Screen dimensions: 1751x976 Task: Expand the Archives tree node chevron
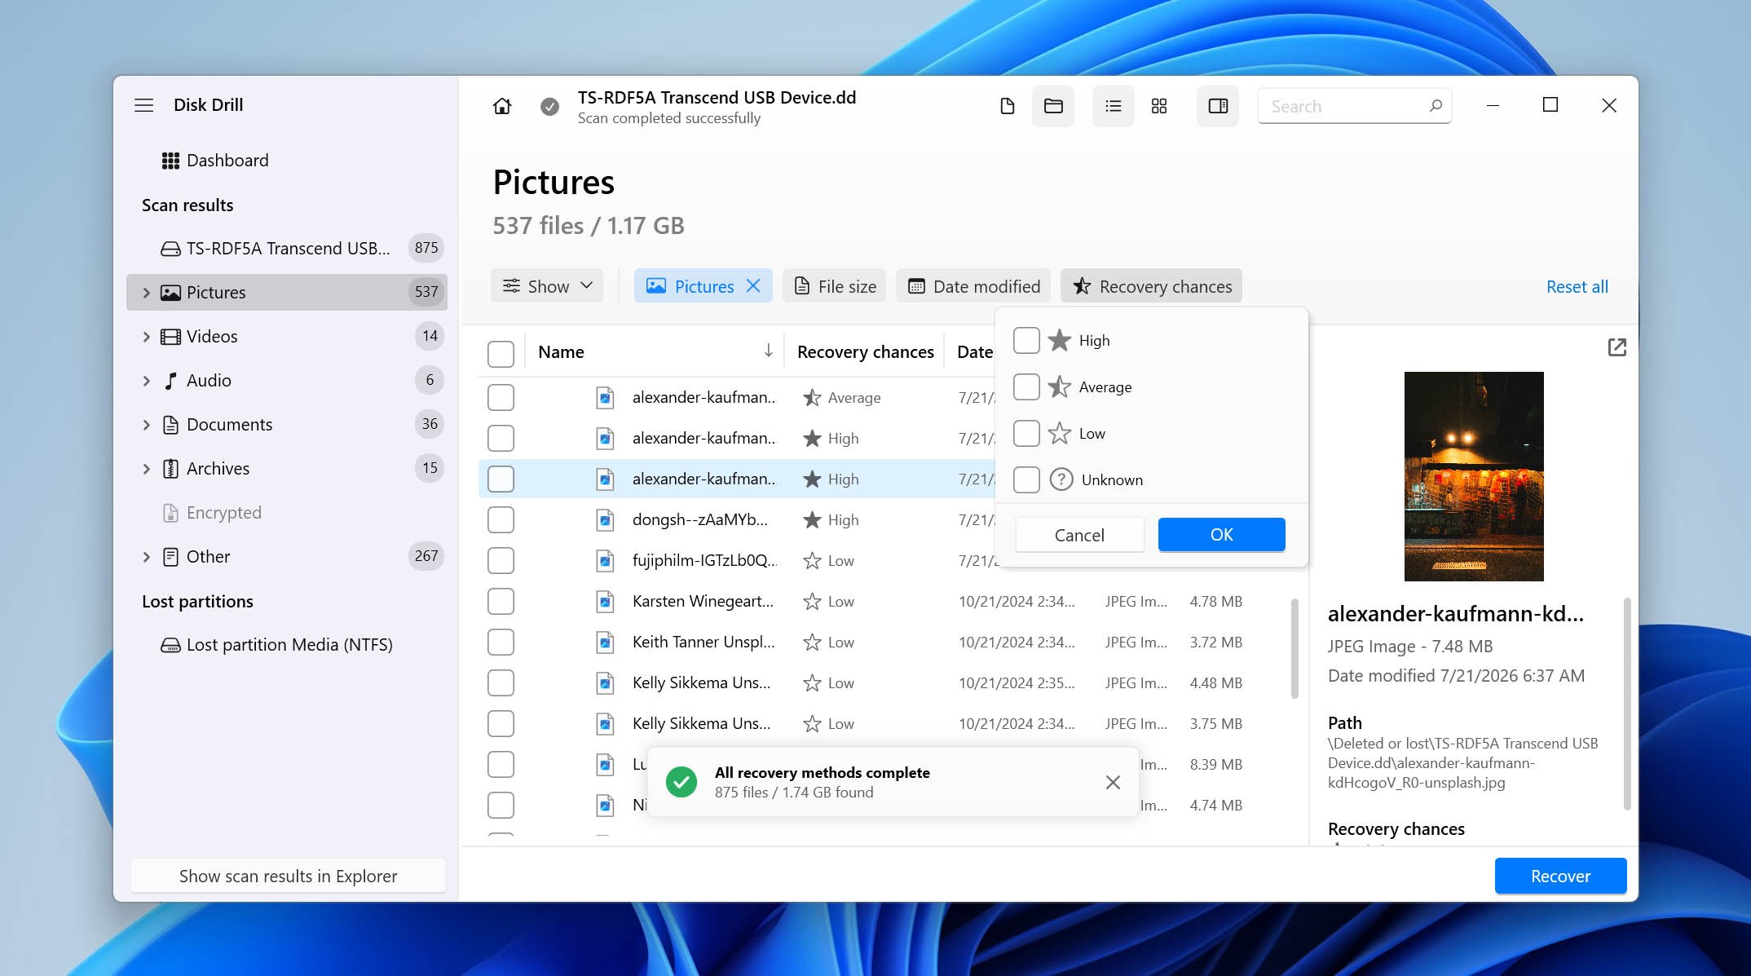(x=147, y=469)
